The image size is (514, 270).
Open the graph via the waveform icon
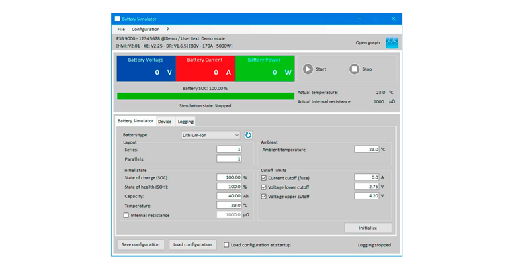click(x=392, y=42)
